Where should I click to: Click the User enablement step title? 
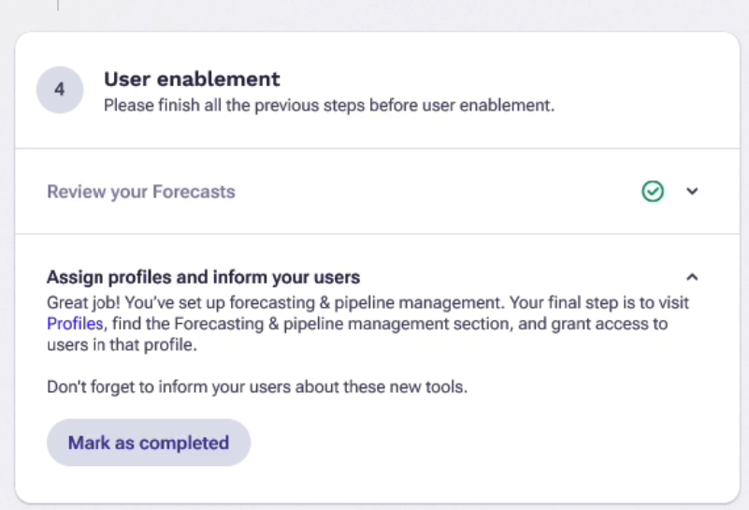click(192, 80)
